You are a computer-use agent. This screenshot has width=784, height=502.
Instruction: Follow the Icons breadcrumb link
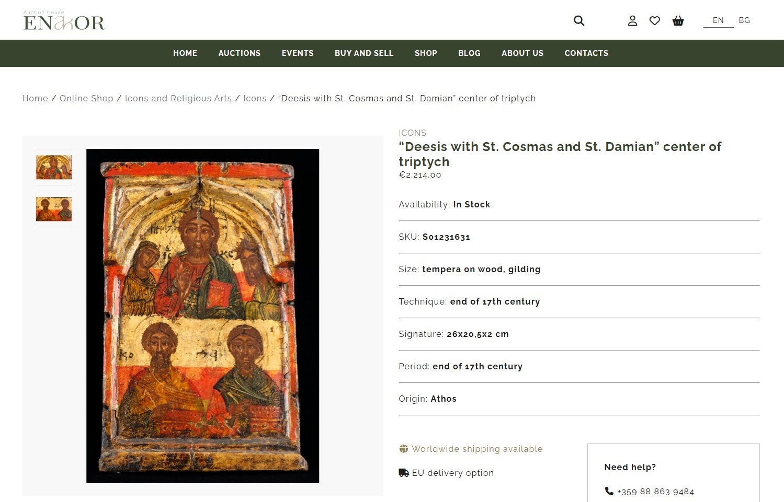(x=255, y=98)
